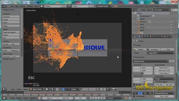
Task: Click the pin icon beside Scene breadcrumb
Action: pyautogui.click(x=134, y=41)
